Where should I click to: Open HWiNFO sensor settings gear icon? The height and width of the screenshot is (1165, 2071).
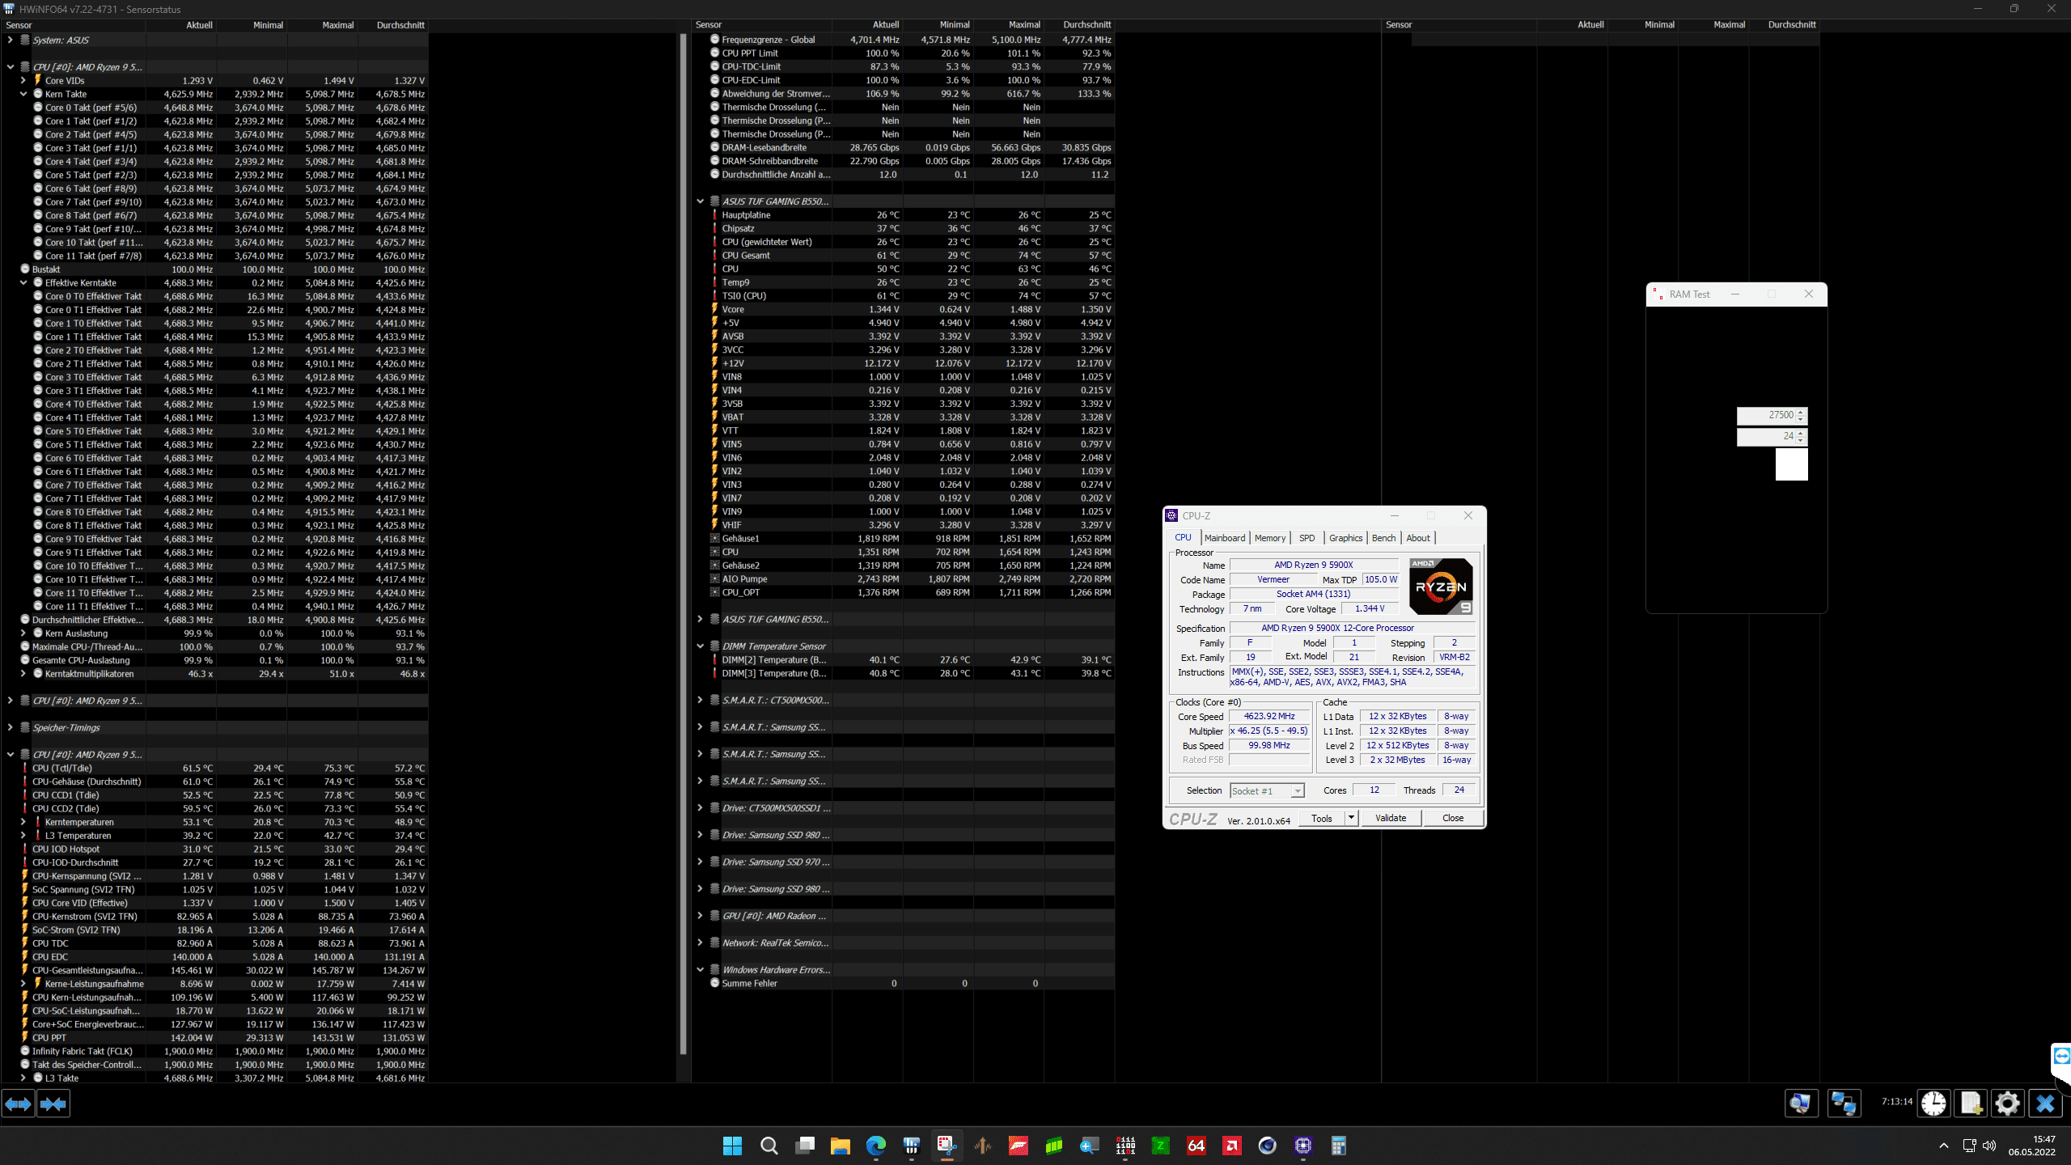(2008, 1104)
